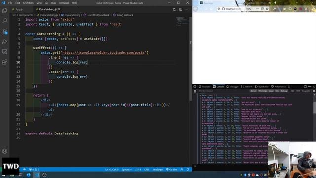Start Go Live server
This screenshot has height=178, width=316.
[x=172, y=169]
